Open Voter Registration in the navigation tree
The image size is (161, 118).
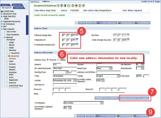[13, 79]
